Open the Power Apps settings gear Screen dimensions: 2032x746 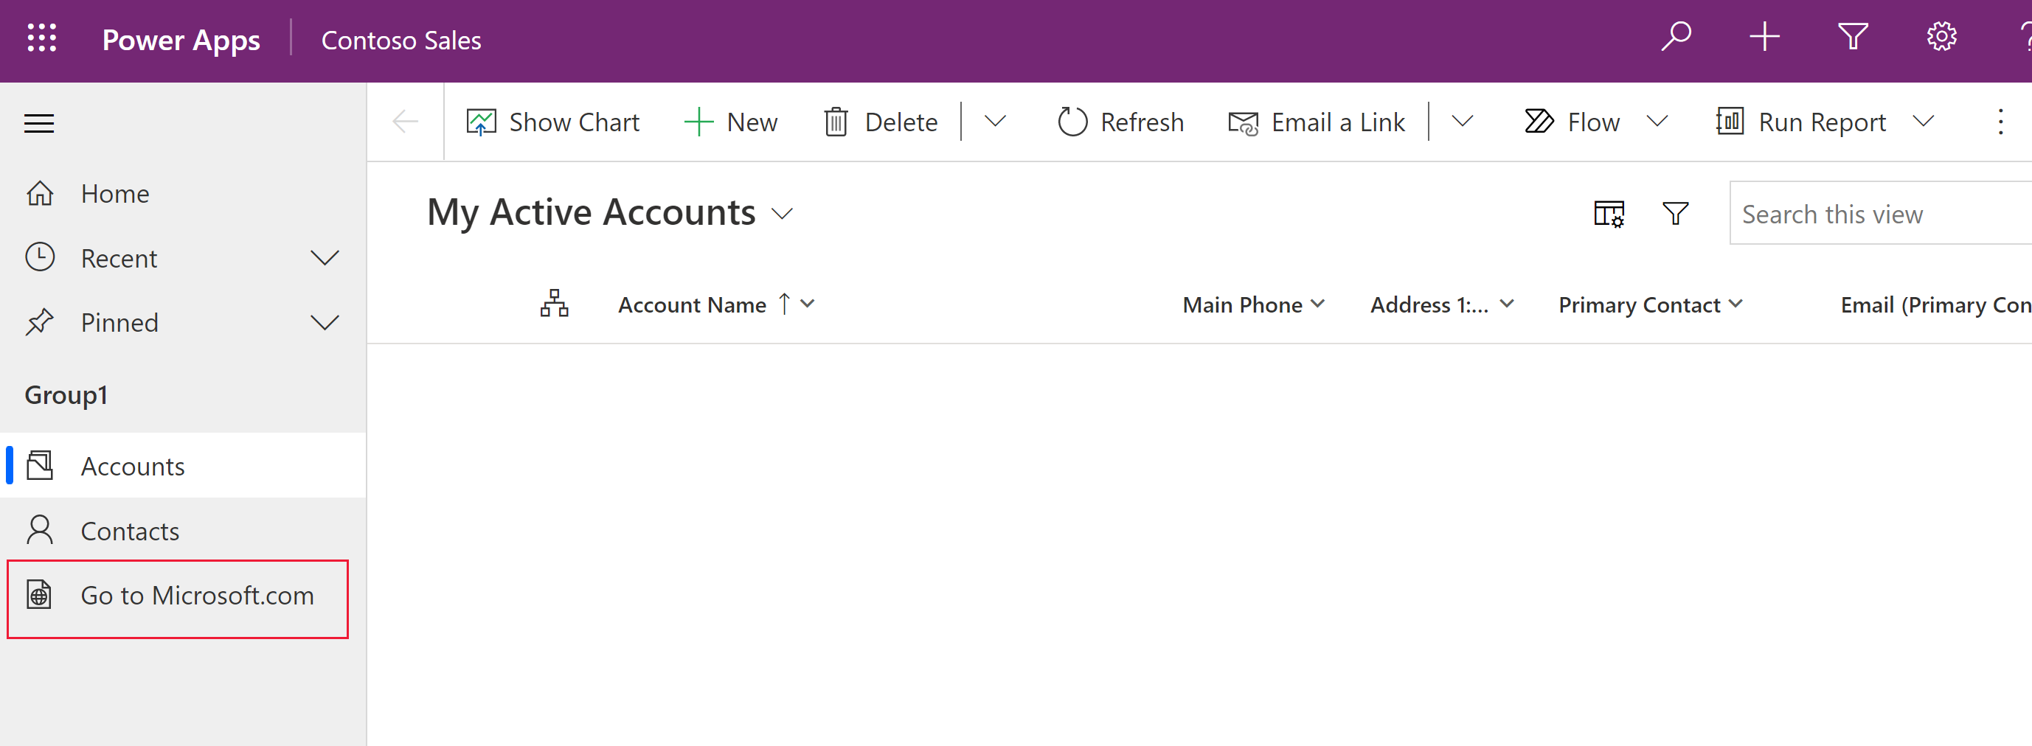tap(1941, 36)
